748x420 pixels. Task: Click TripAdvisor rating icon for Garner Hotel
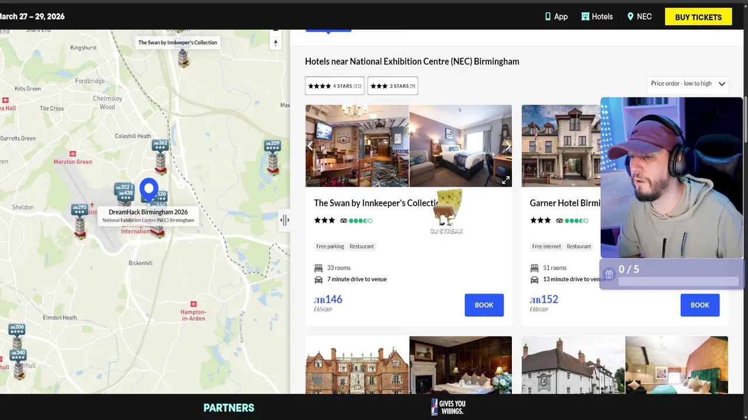[559, 220]
